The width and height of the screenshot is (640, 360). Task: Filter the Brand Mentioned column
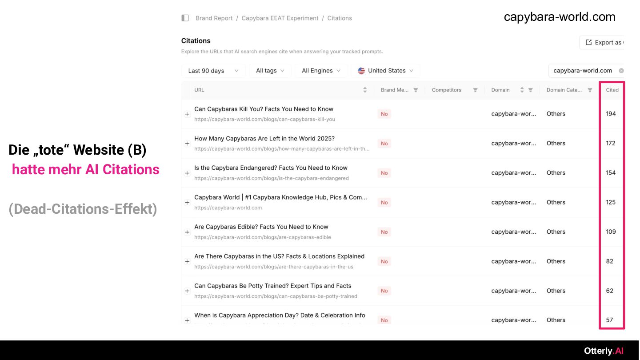pyautogui.click(x=416, y=90)
